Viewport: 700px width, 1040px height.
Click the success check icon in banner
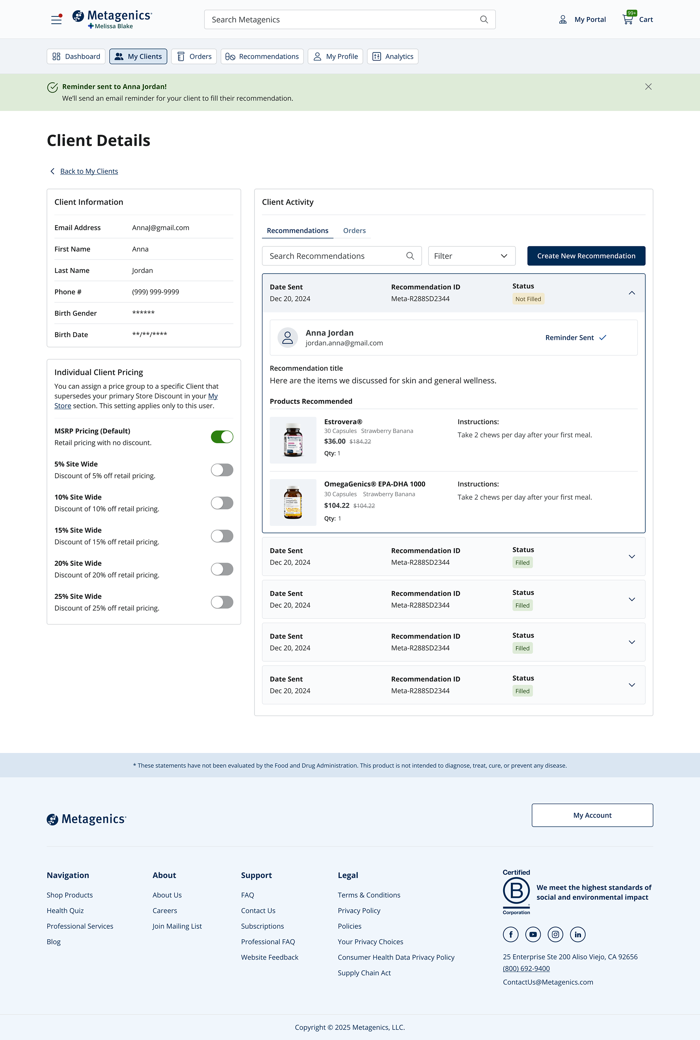(52, 87)
